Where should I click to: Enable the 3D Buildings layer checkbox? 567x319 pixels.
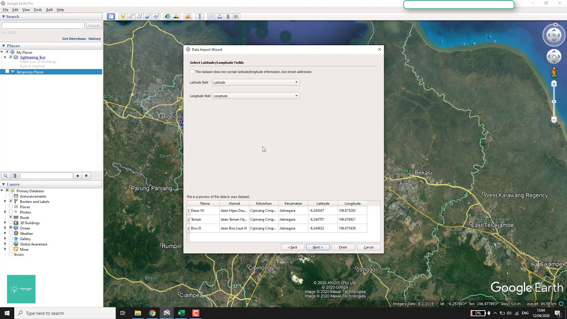tap(11, 223)
